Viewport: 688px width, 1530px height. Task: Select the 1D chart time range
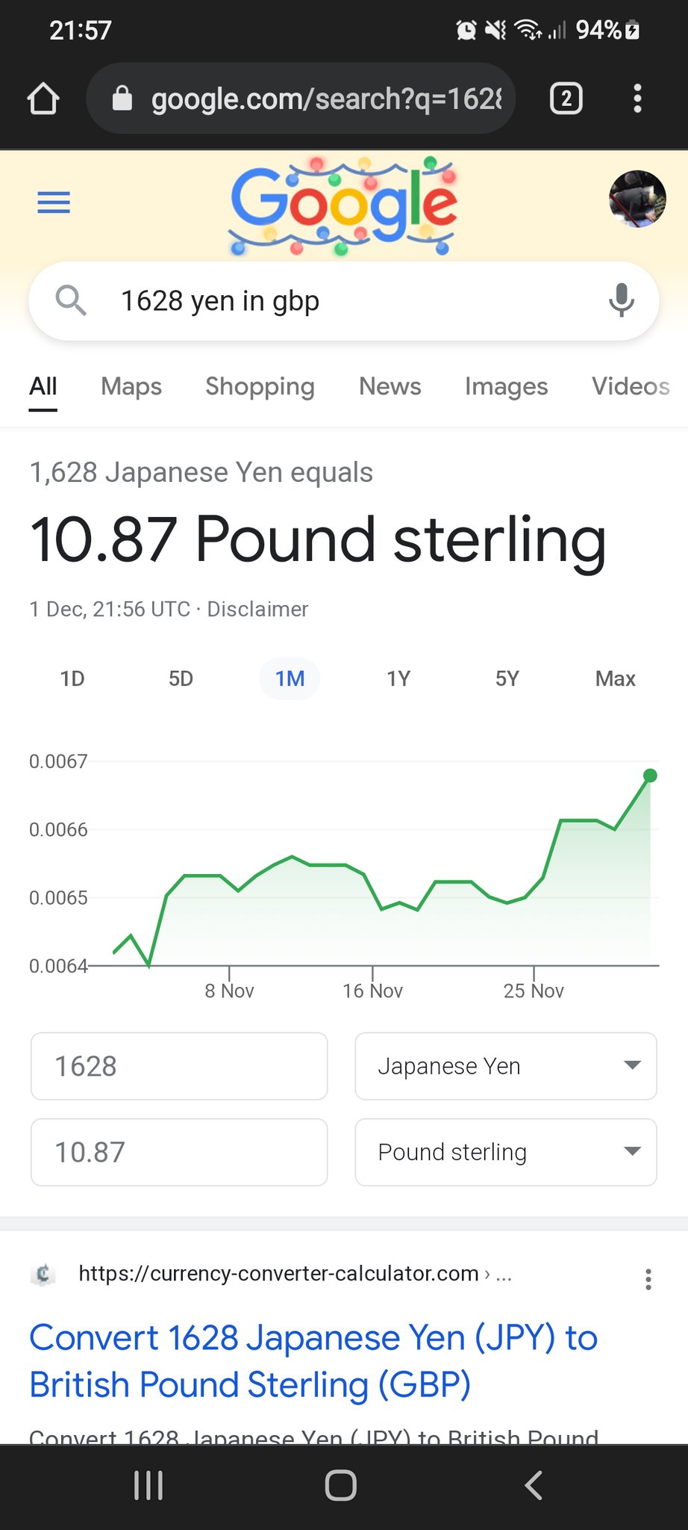click(x=72, y=678)
